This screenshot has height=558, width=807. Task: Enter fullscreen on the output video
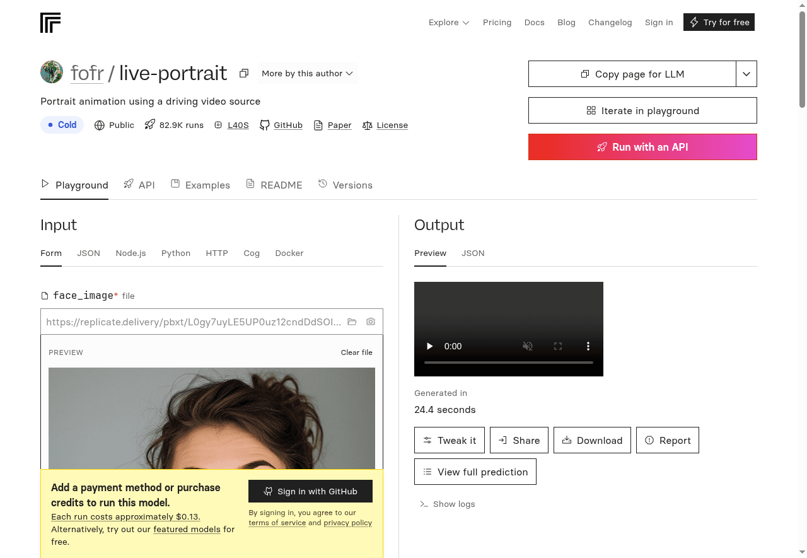point(557,346)
